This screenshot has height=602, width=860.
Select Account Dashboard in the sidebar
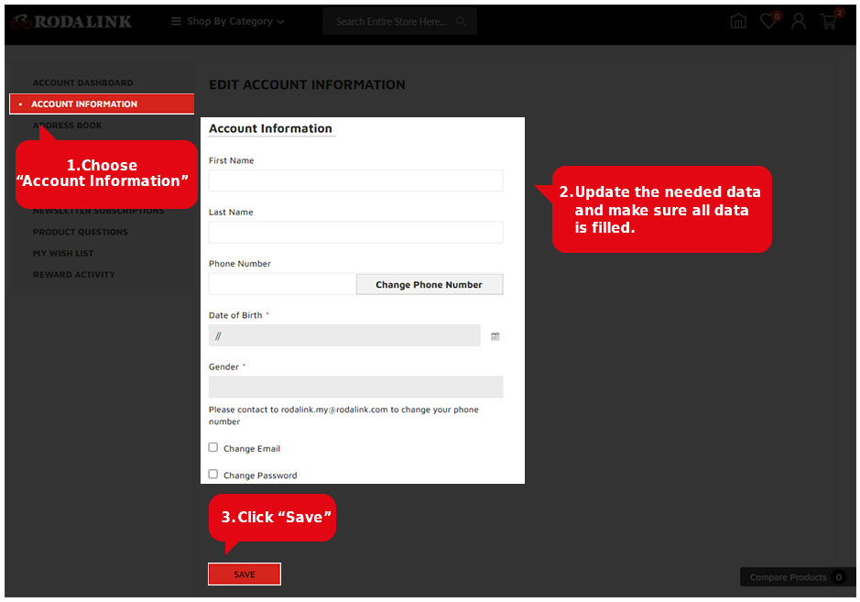point(81,82)
